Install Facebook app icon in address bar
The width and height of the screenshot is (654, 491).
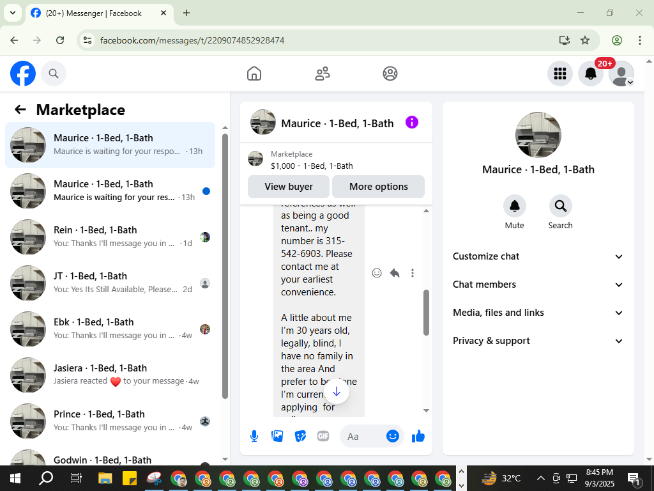(565, 40)
